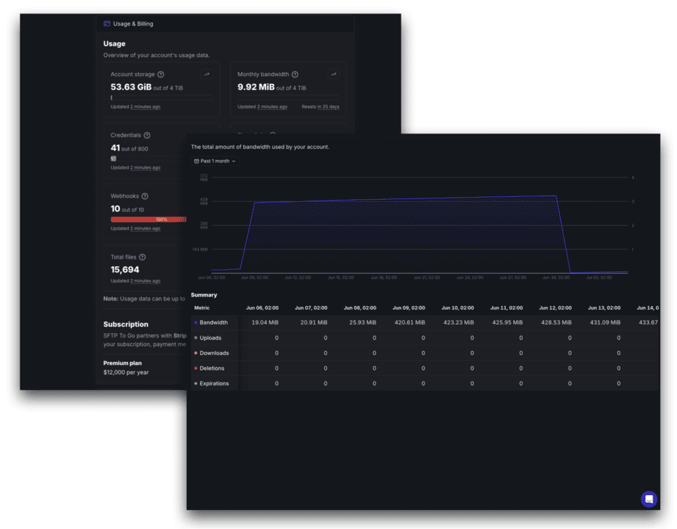Viewport: 677px width, 529px height.
Task: Click the 25.93 MiB bandwidth cell
Action: tap(363, 322)
